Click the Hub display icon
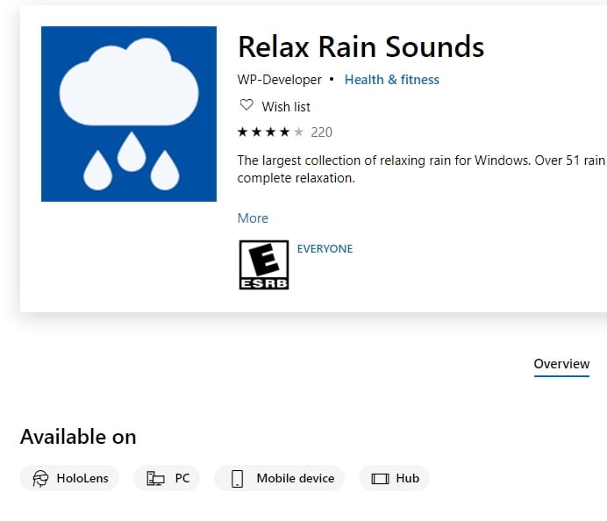 380,479
